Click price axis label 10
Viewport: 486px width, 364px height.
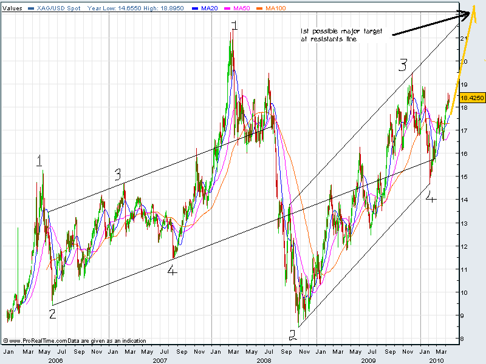tap(464, 292)
